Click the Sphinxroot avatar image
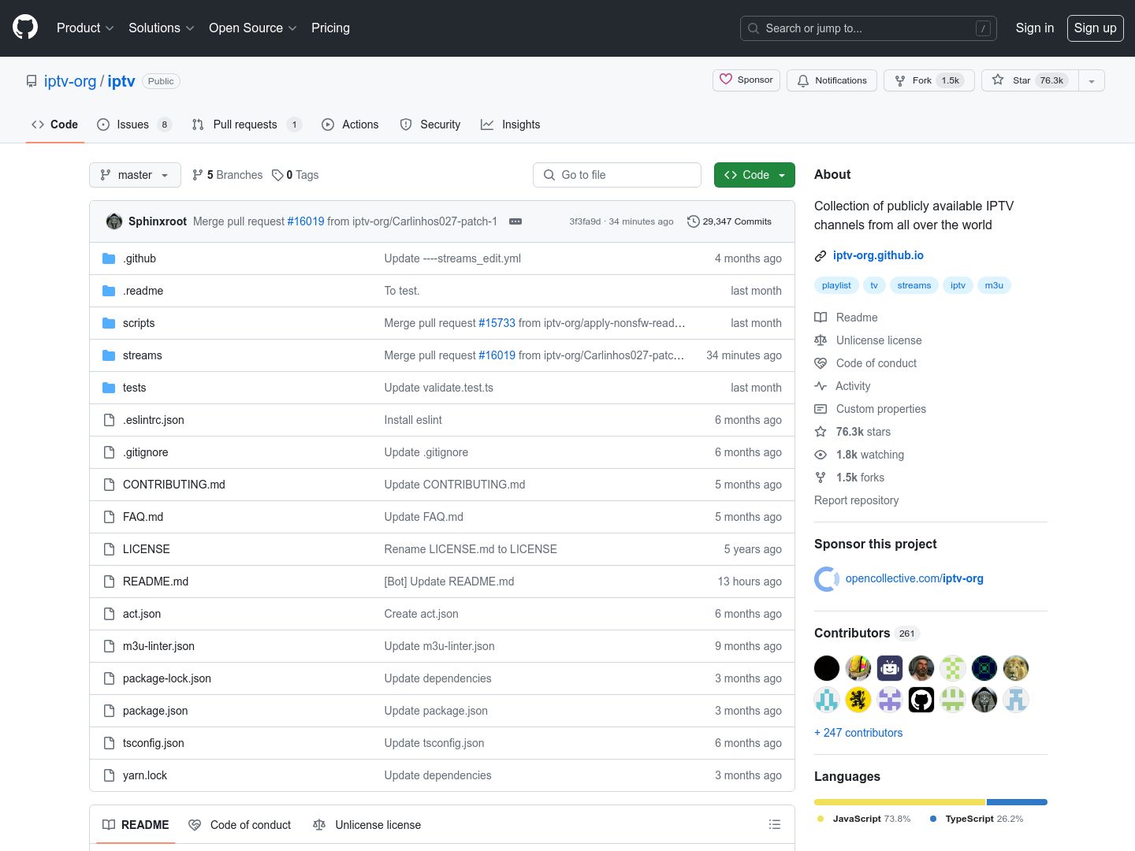1135x851 pixels. tap(114, 221)
